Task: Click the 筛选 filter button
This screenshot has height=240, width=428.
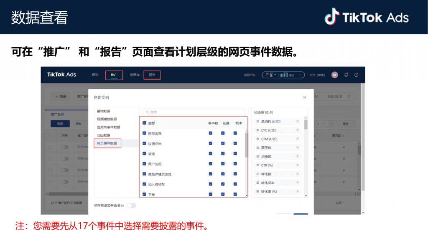Action: pyautogui.click(x=61, y=96)
